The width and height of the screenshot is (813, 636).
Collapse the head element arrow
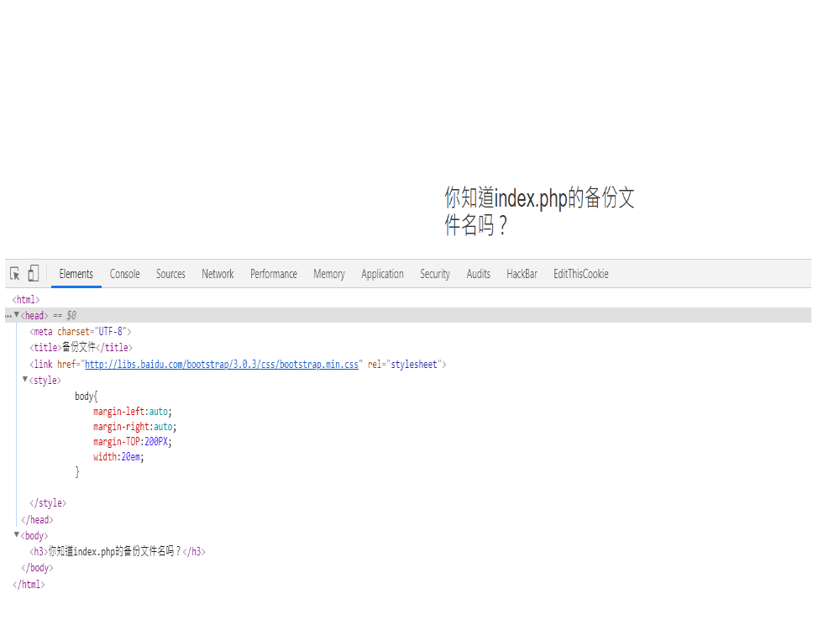point(17,314)
